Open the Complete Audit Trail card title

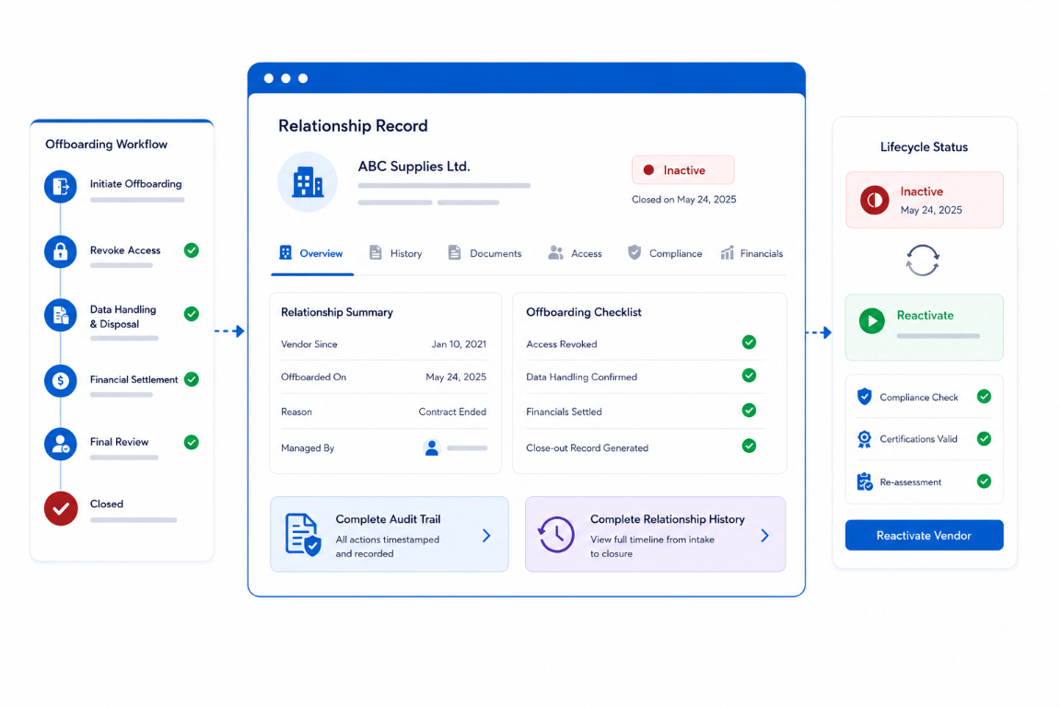[388, 519]
